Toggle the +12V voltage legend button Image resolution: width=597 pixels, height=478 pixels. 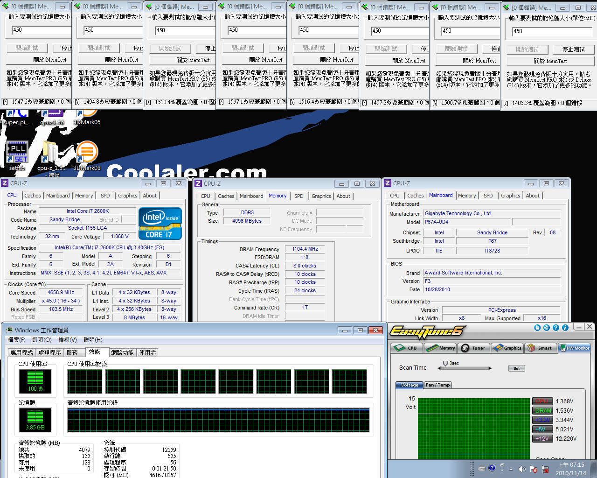pyautogui.click(x=542, y=438)
